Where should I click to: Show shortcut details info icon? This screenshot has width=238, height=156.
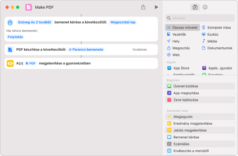pyautogui.click(x=205, y=7)
